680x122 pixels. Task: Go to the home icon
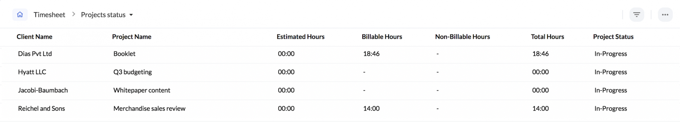pyautogui.click(x=20, y=15)
